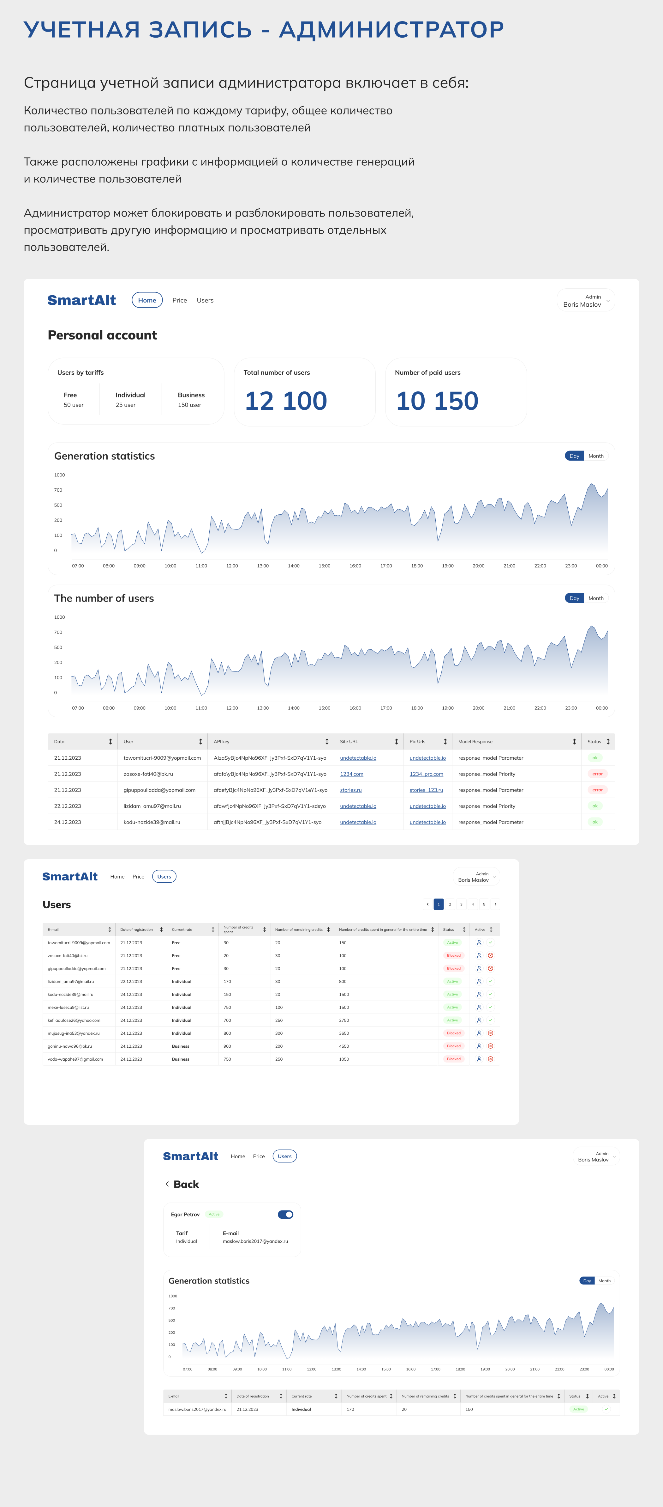
Task: Go to page 3 of users
Action: [x=462, y=904]
